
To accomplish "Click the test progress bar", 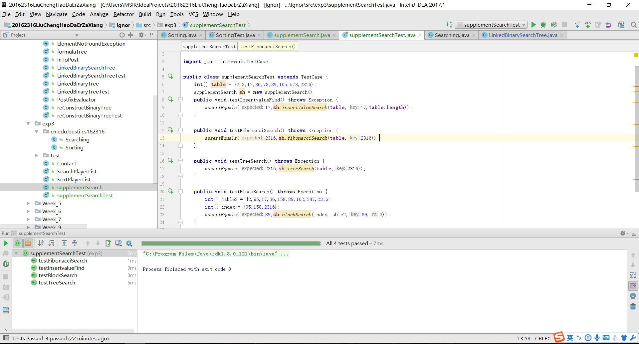I will (231, 244).
